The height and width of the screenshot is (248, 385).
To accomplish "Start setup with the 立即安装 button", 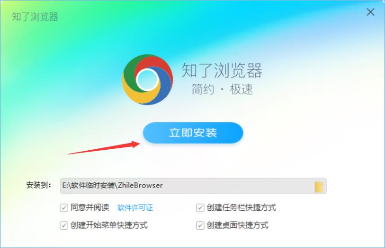I will (193, 133).
